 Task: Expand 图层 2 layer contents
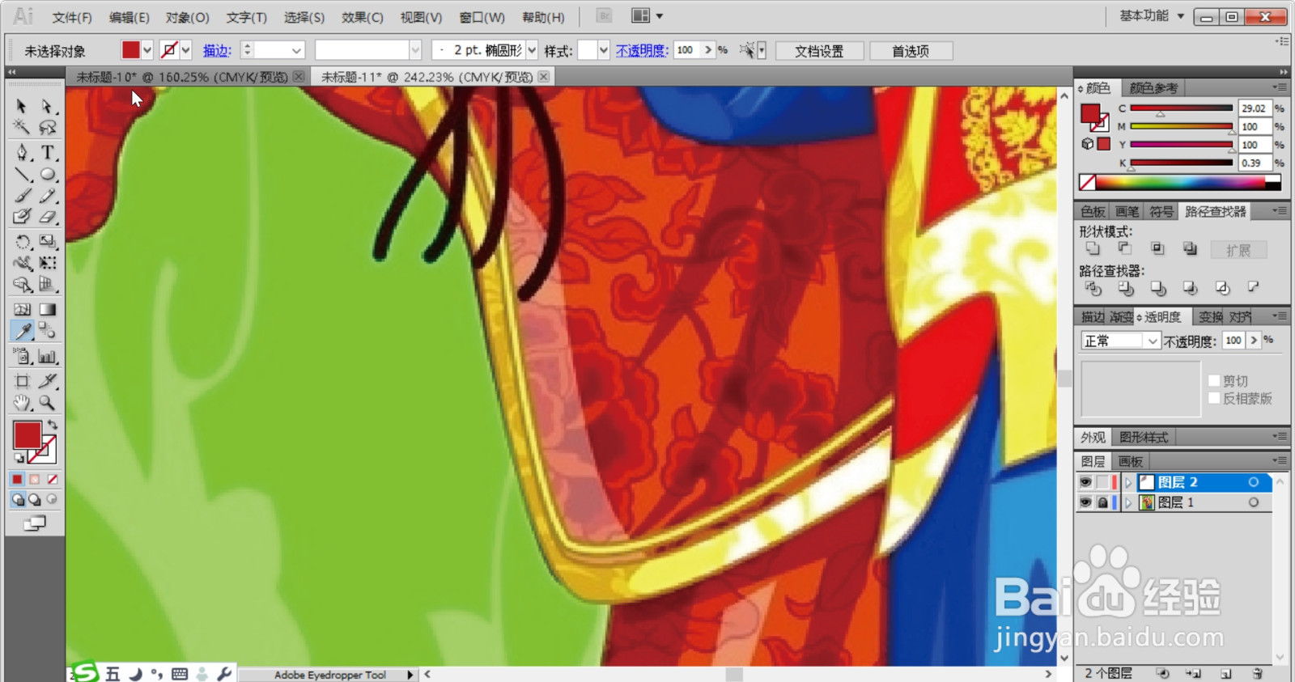pyautogui.click(x=1128, y=482)
